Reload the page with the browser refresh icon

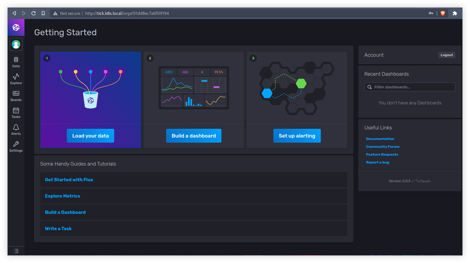pos(34,13)
